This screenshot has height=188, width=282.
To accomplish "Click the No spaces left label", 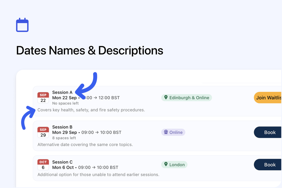I will 65,103.
